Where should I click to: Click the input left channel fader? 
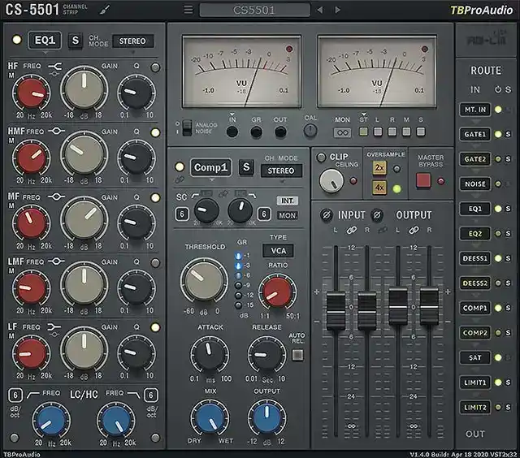coord(336,310)
